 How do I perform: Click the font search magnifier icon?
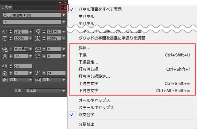coord(5,15)
